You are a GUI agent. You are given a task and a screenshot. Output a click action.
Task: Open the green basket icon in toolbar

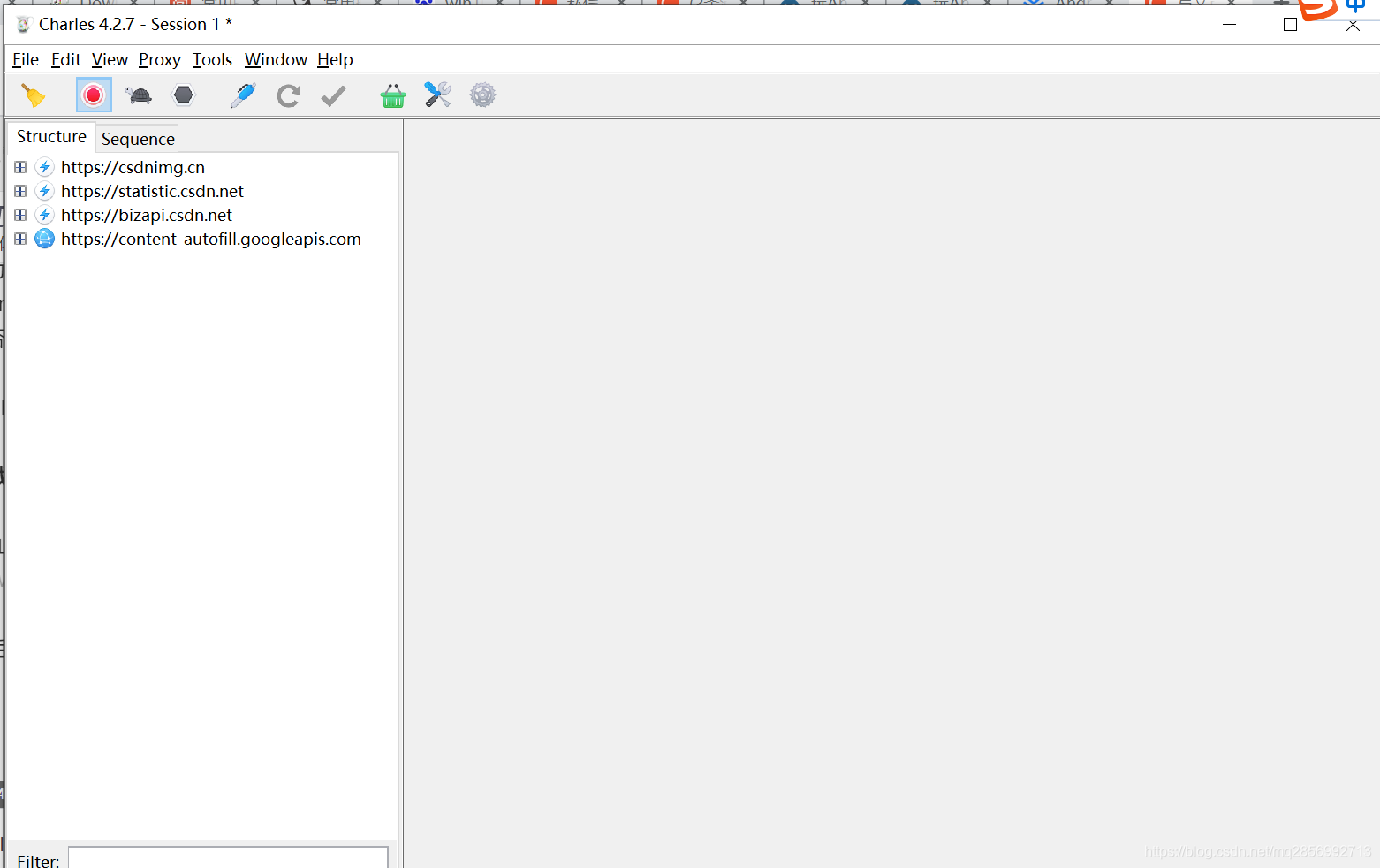tap(393, 95)
